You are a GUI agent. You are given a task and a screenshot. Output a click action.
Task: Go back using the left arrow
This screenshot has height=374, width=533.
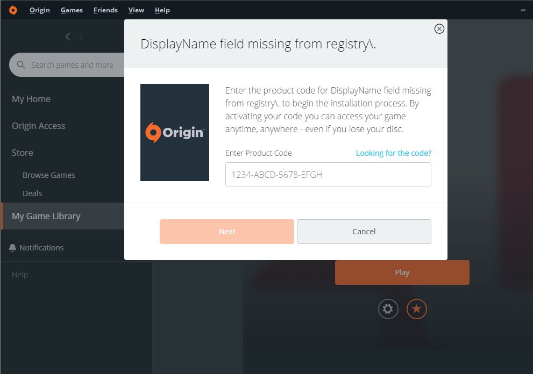[68, 37]
